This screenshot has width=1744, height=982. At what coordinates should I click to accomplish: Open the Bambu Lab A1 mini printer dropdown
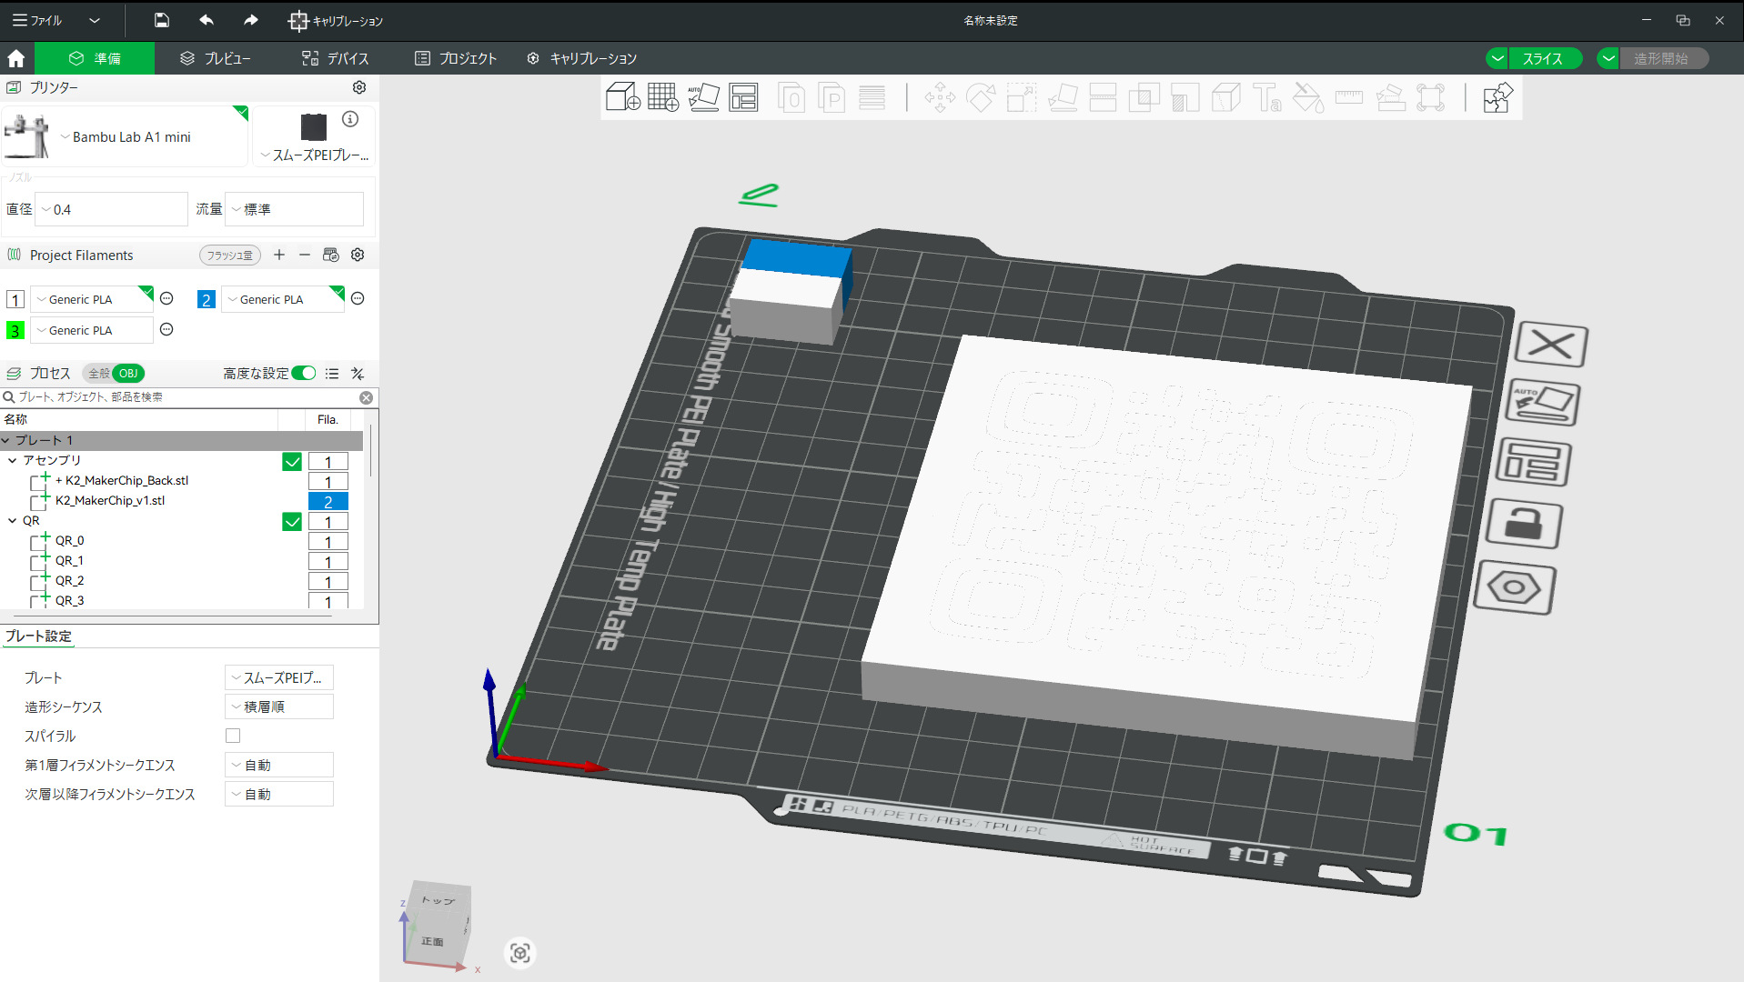coord(126,136)
